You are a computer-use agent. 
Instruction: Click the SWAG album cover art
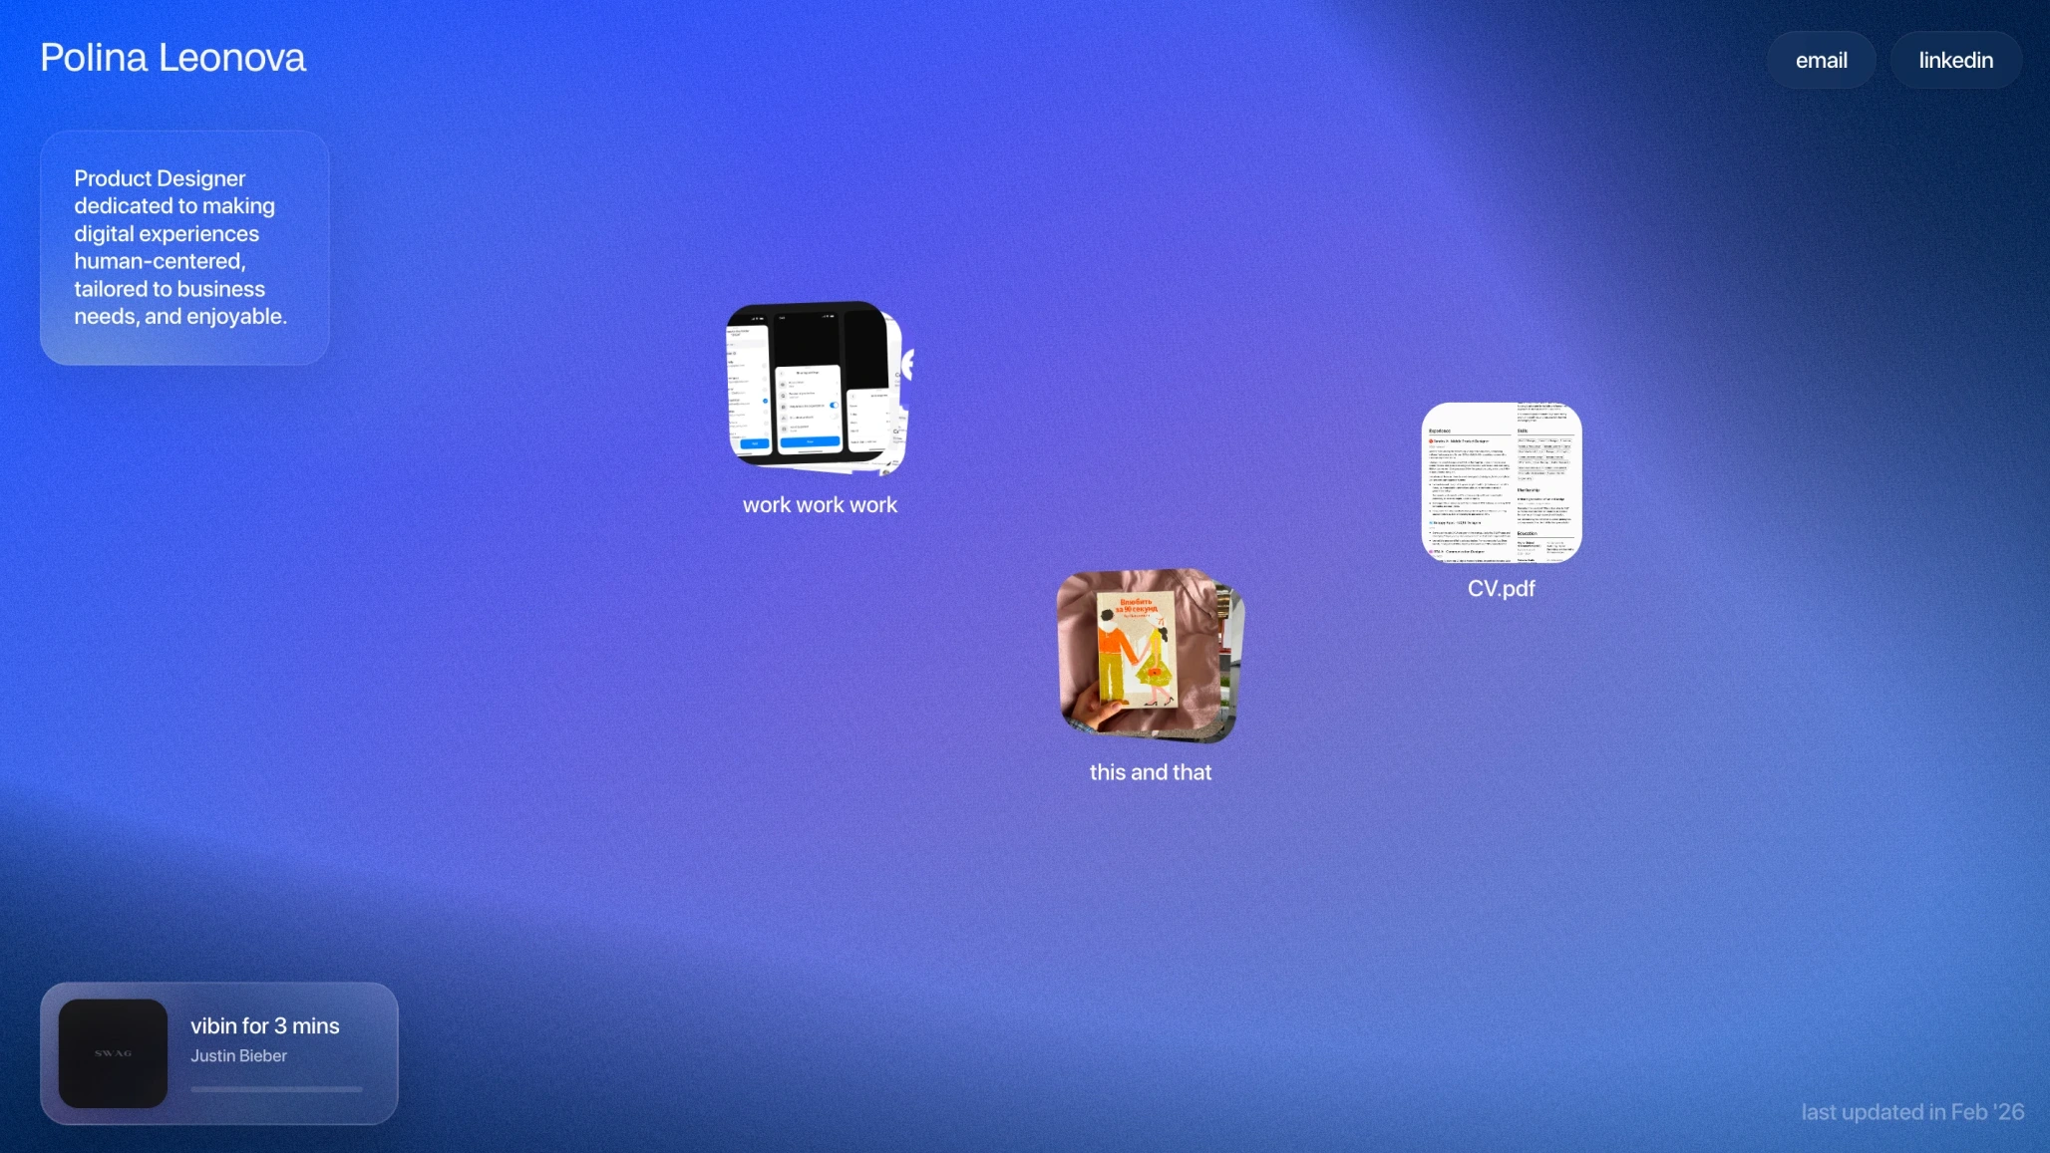(x=113, y=1053)
